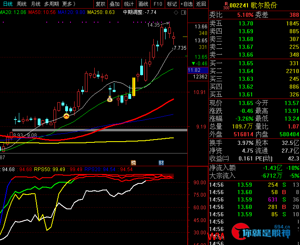
Task: Open F10 company info
Action: coord(158,4)
